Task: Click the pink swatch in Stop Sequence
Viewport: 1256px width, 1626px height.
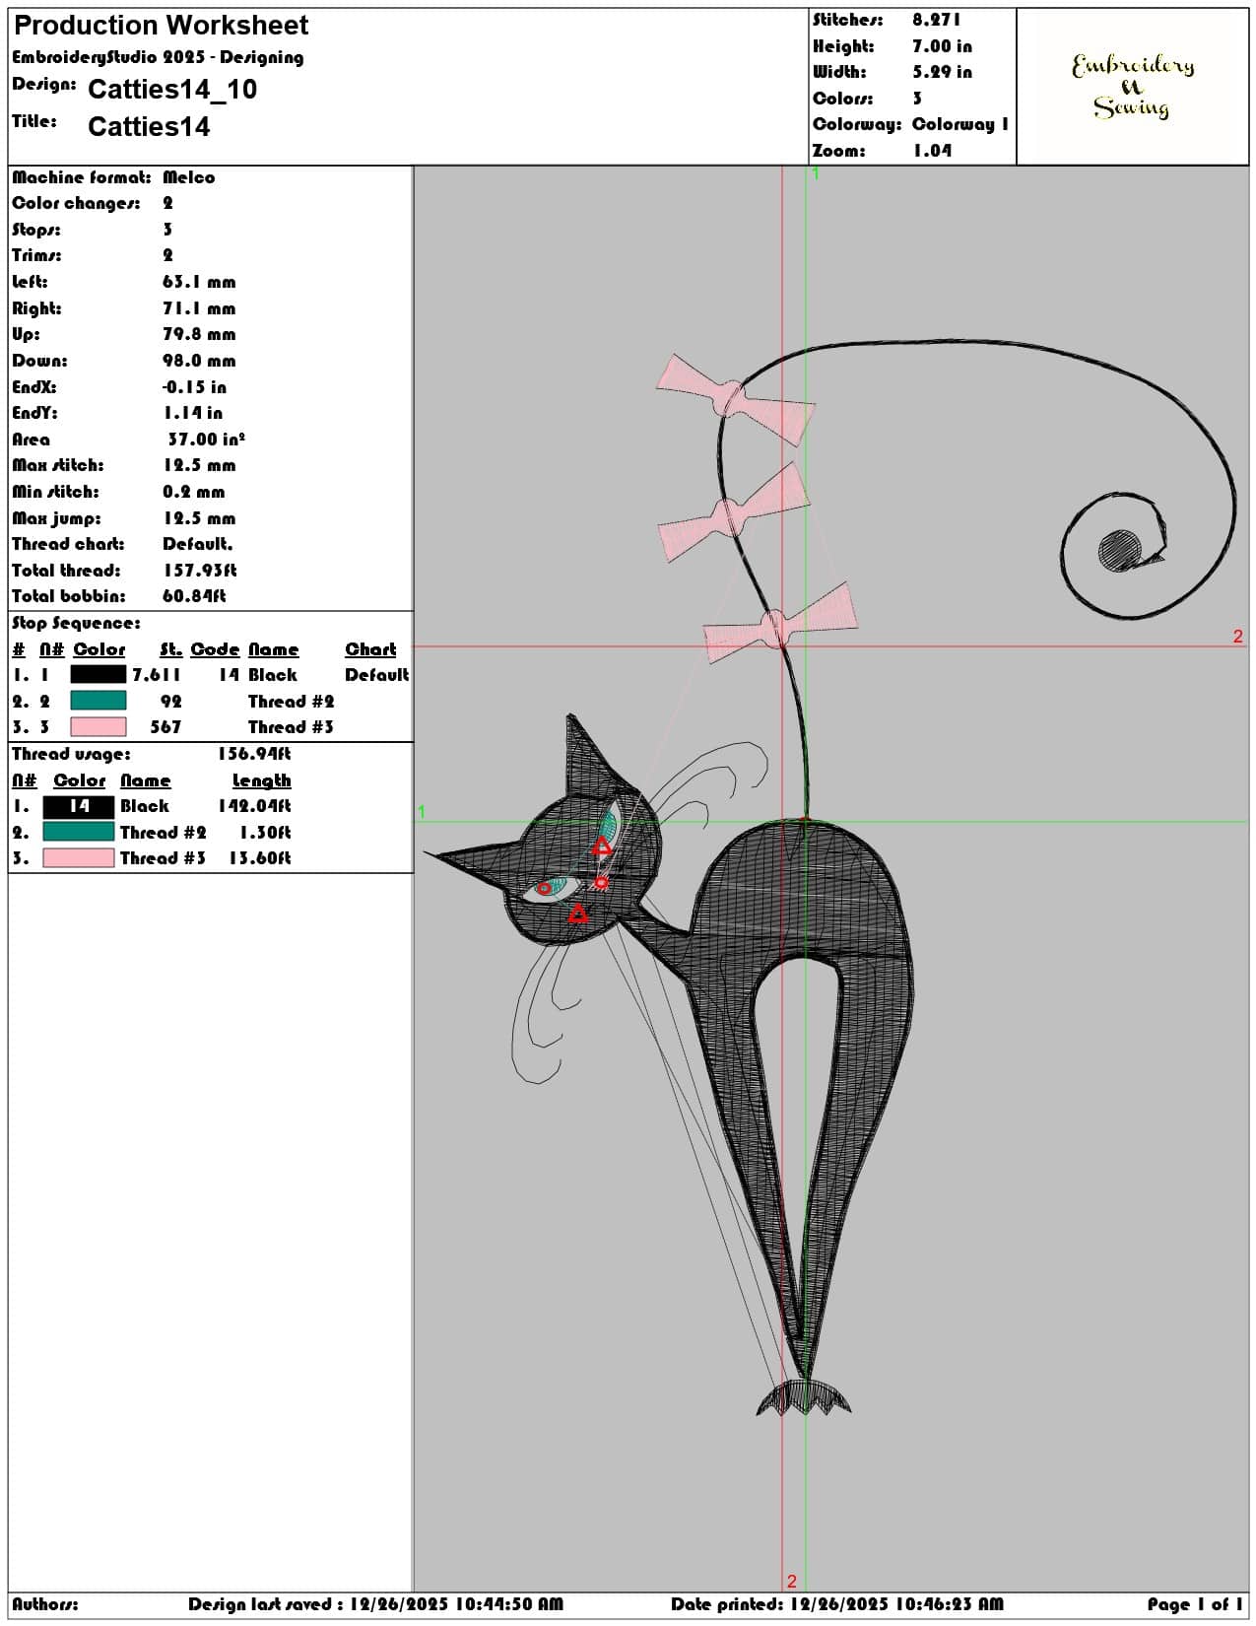Action: click(99, 727)
